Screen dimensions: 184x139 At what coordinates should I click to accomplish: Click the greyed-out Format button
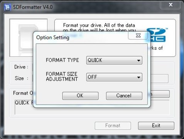[113, 125]
